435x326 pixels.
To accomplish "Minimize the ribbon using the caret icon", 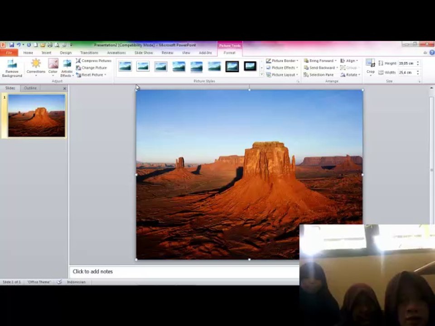I will pos(425,53).
